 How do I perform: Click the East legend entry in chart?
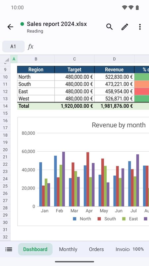(130, 219)
